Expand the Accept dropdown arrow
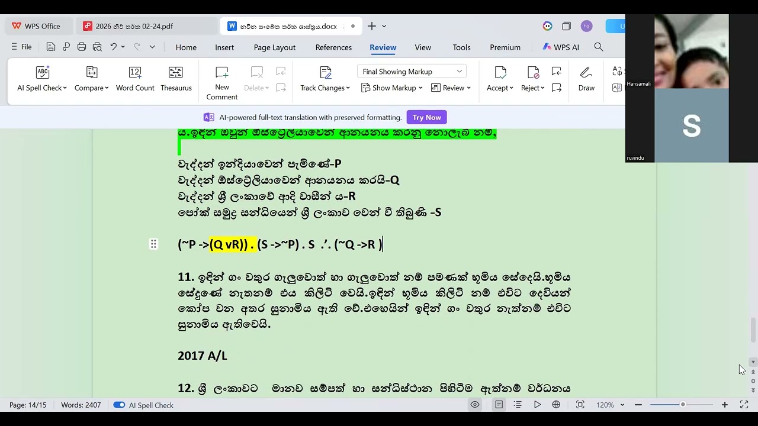Image resolution: width=758 pixels, height=426 pixels. tap(511, 88)
